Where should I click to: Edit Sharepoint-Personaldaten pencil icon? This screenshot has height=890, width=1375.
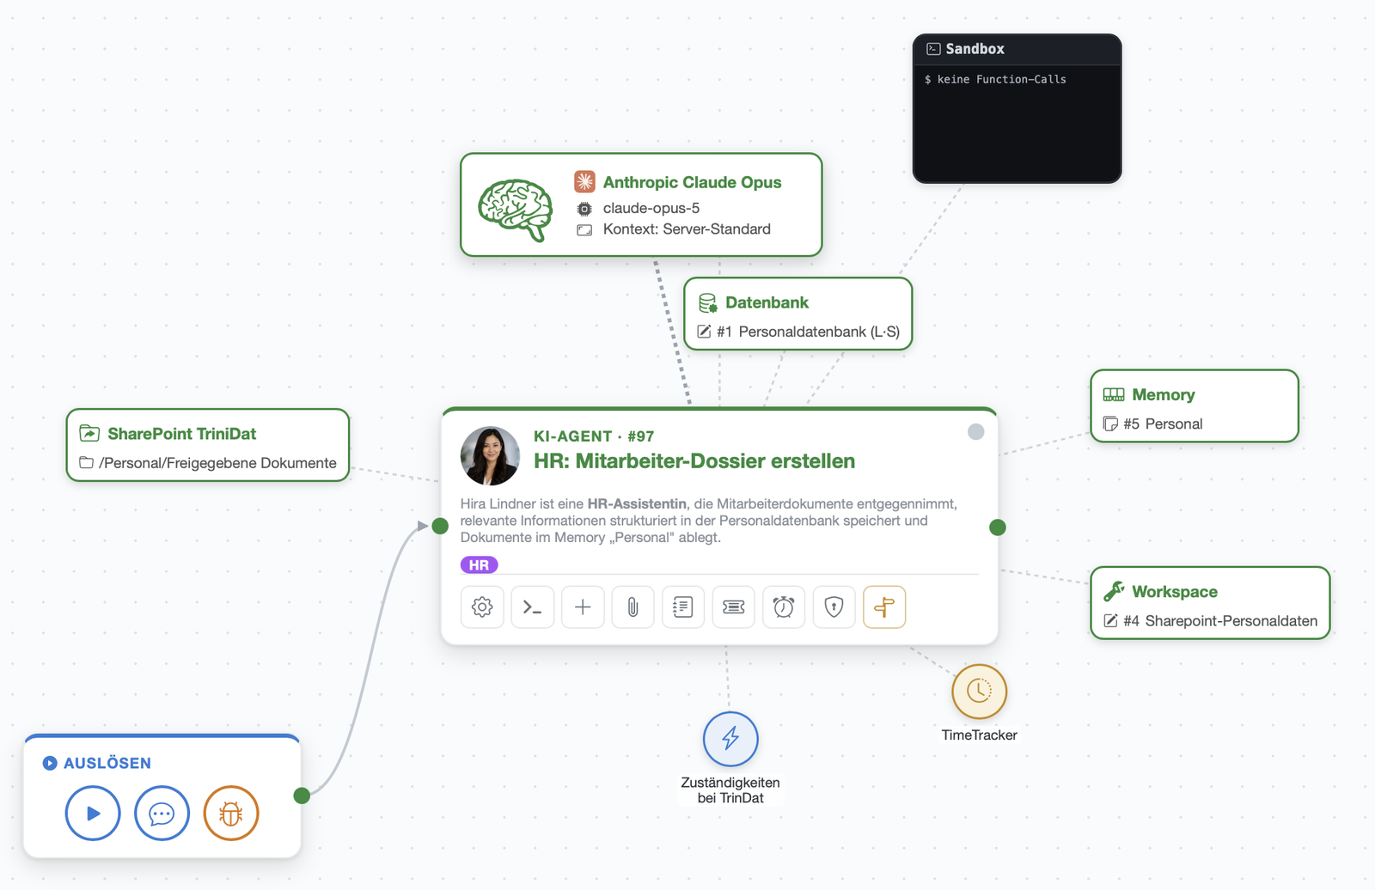pos(1110,620)
